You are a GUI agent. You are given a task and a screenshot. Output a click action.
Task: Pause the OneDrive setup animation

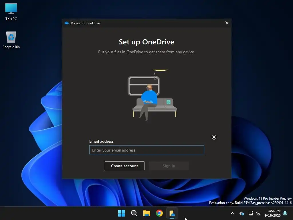pyautogui.click(x=214, y=137)
